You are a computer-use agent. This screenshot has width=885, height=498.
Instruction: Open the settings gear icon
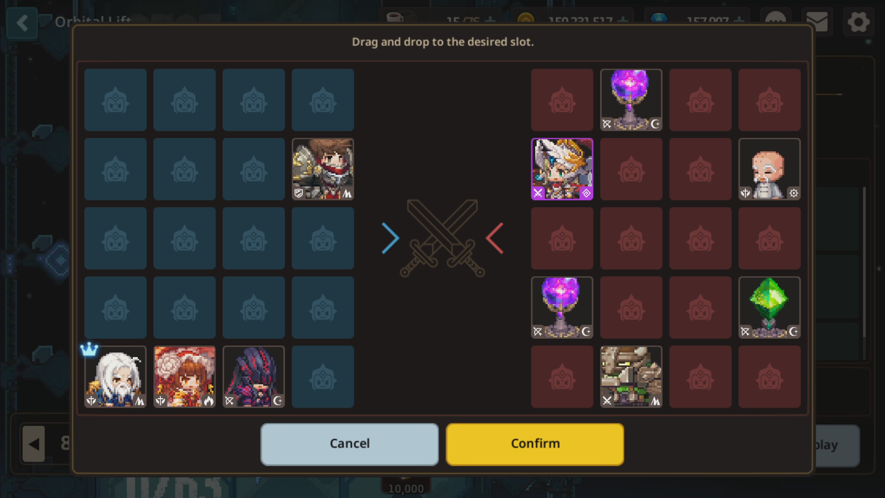pyautogui.click(x=858, y=22)
